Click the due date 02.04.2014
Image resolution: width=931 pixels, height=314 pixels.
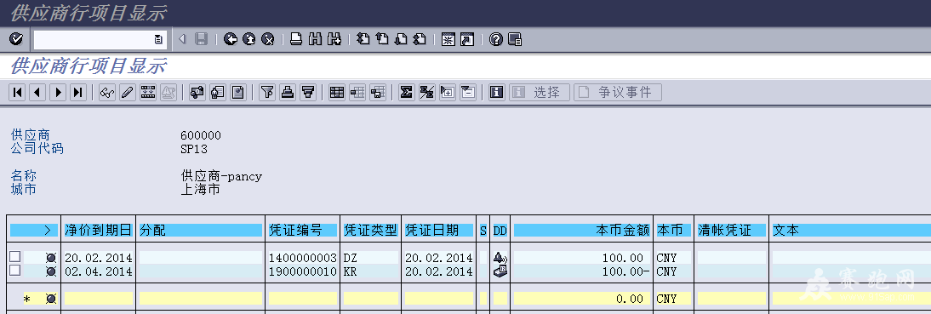click(99, 271)
